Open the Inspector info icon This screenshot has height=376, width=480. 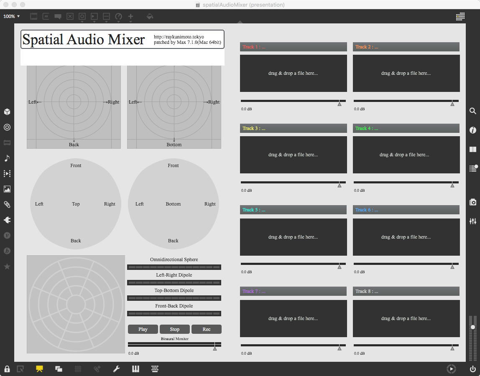(x=473, y=130)
